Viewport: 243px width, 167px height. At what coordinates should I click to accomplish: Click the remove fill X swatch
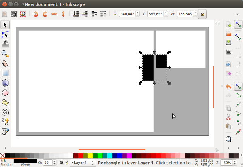[3, 156]
